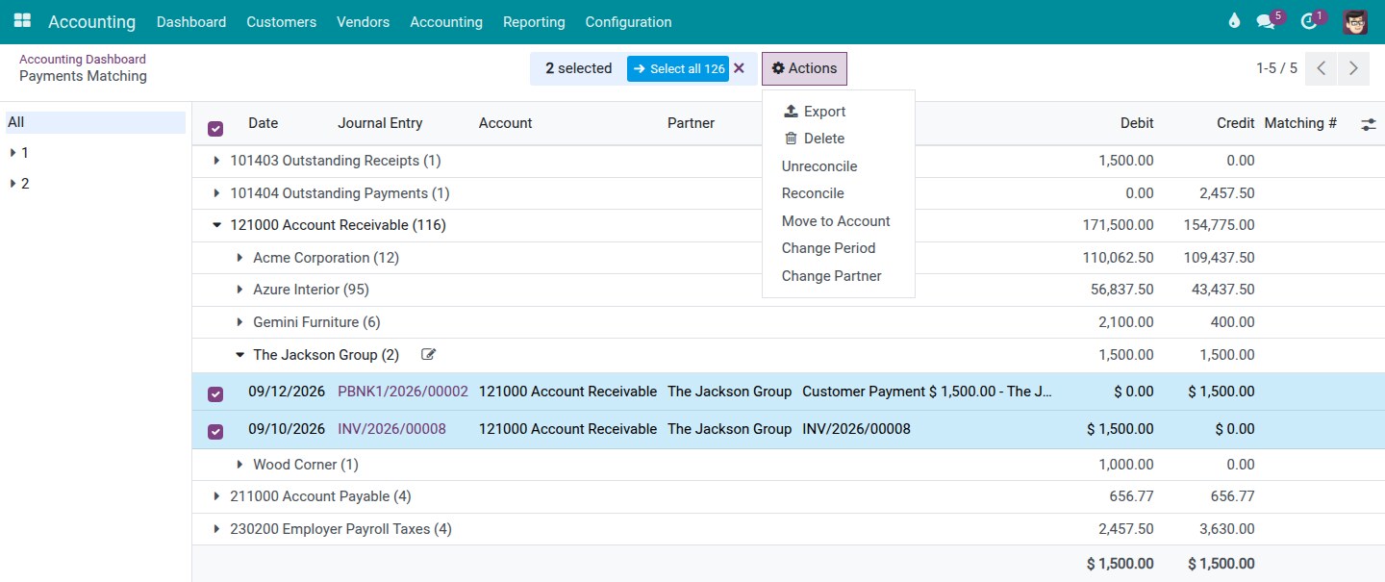Click the 09/10/2026 date cell
Viewport: 1385px width, 582px height.
(287, 429)
